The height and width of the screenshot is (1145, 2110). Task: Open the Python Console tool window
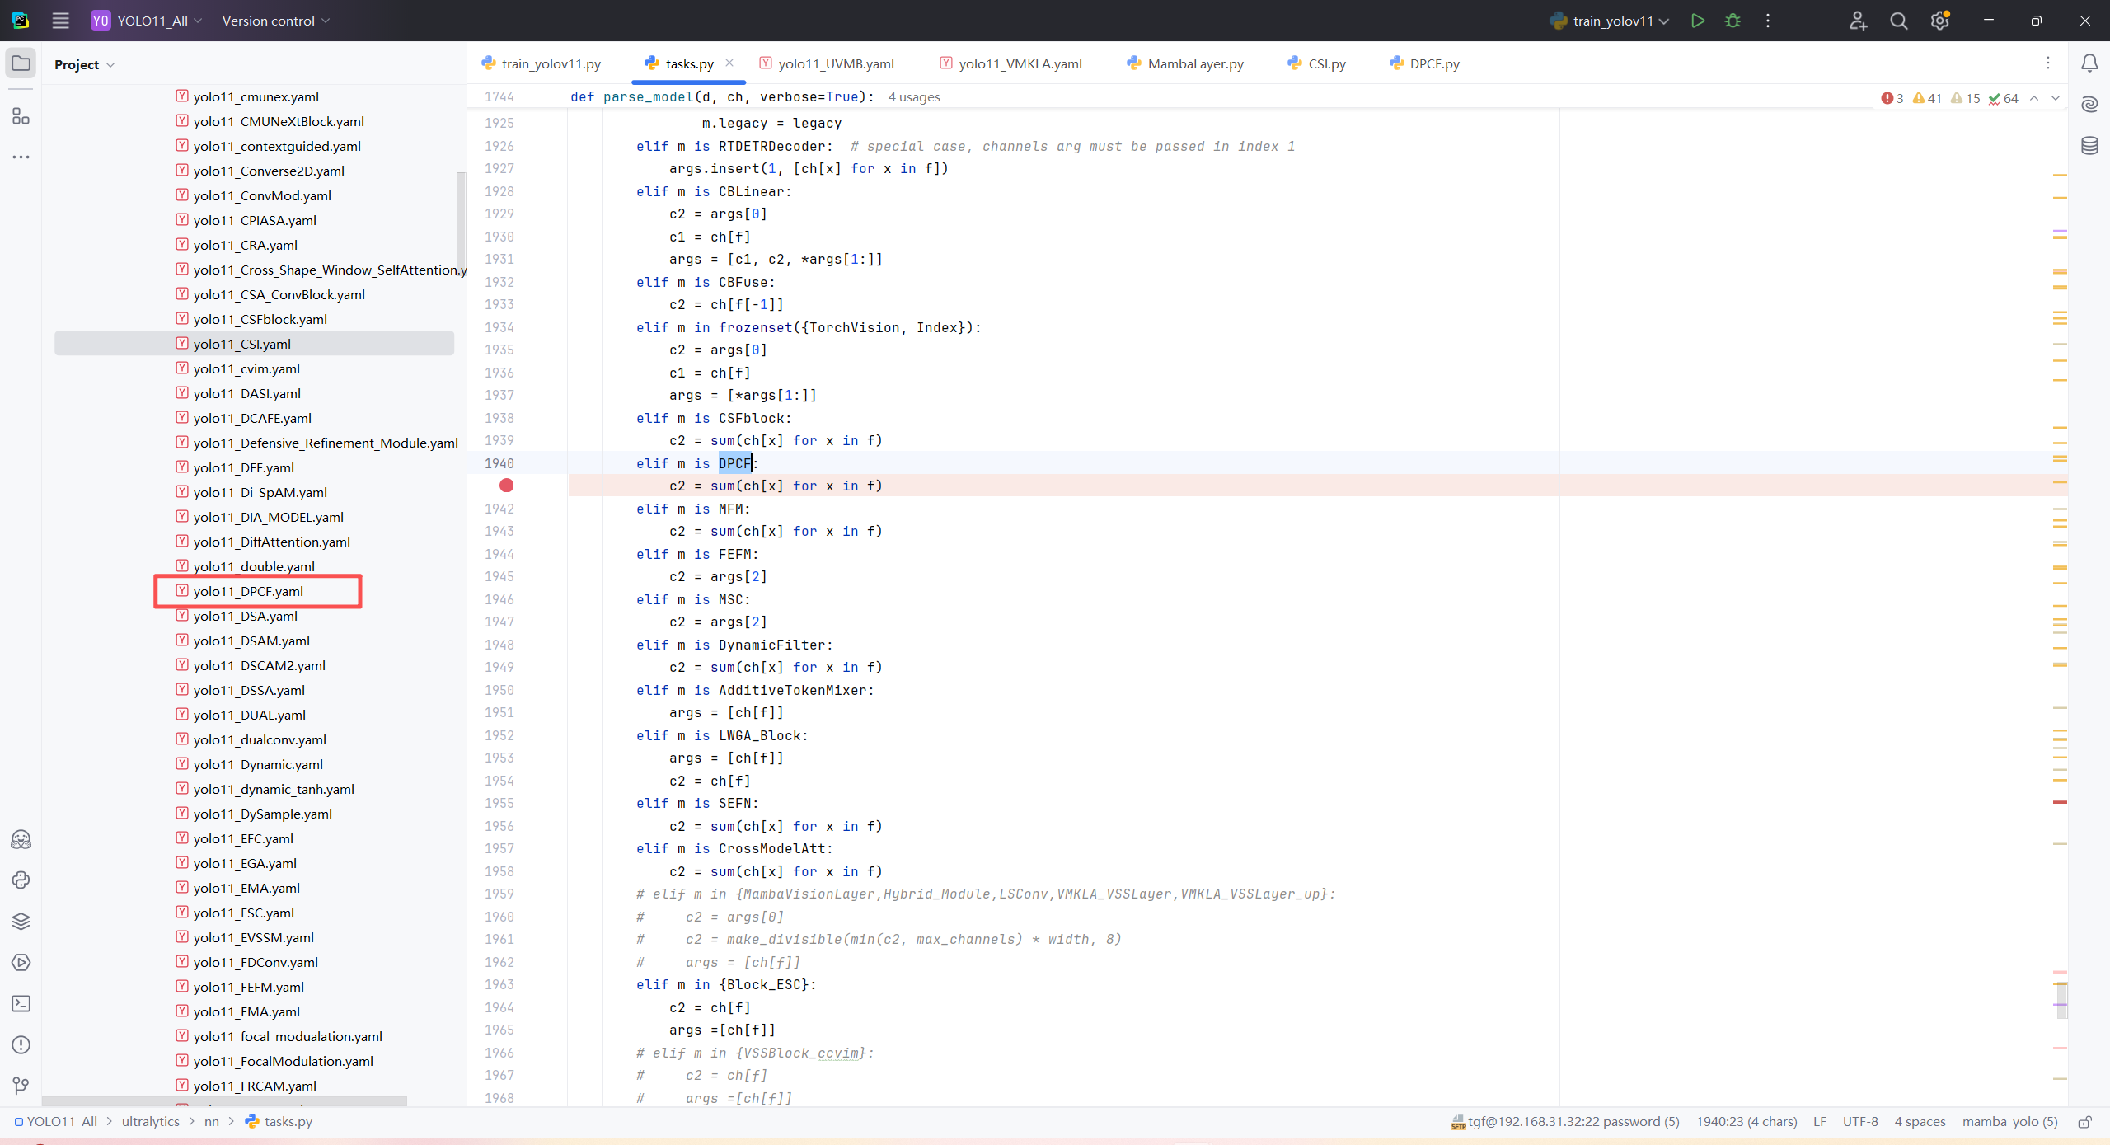click(x=21, y=880)
